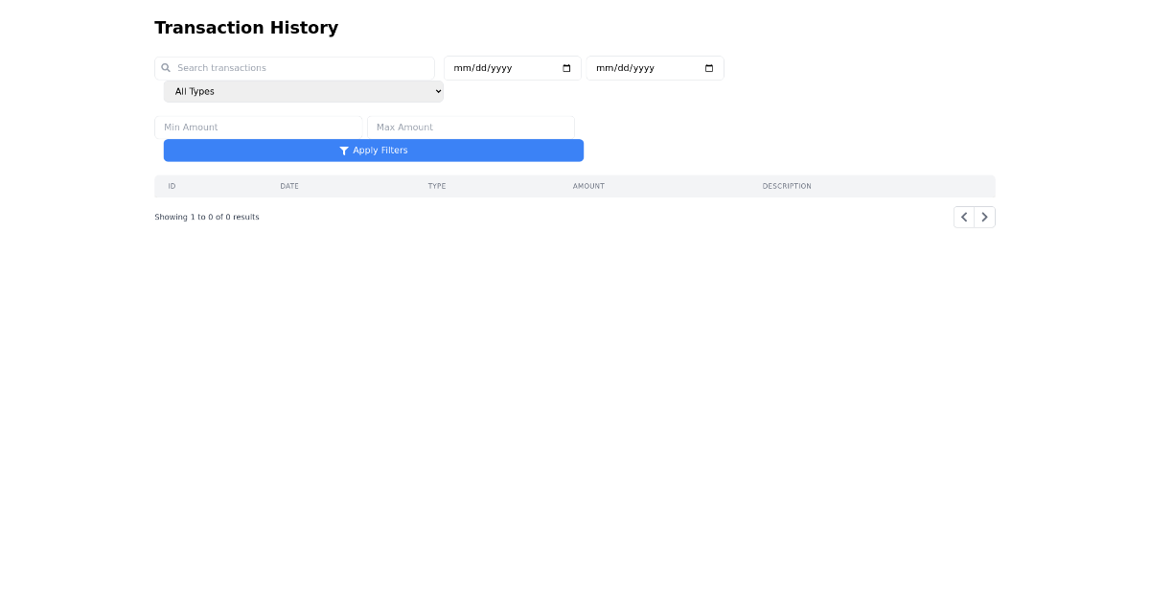Click the previous page chevron icon

tap(964, 217)
